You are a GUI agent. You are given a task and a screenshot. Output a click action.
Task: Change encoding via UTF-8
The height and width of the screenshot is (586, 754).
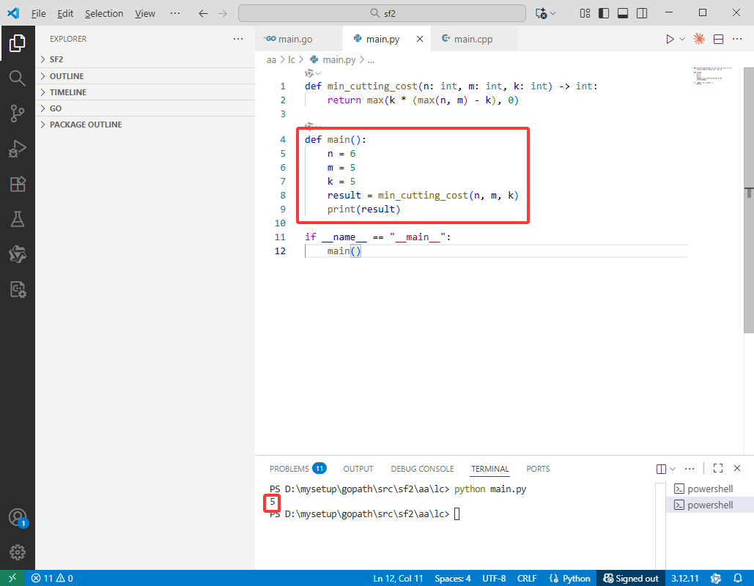494,578
